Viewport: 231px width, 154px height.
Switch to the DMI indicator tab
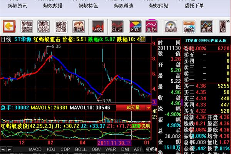[125, 149]
